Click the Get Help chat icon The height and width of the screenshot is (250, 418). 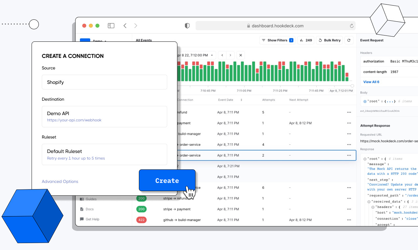(x=82, y=219)
